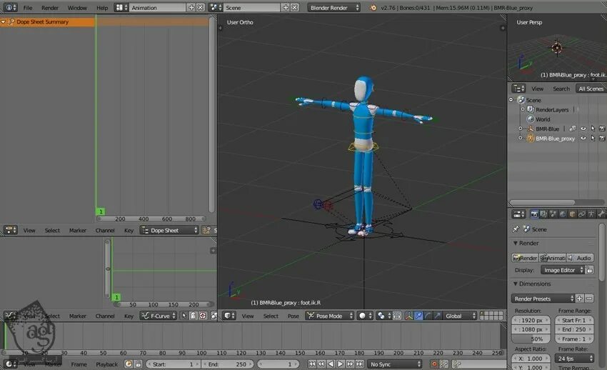
Task: Click the outliner Search menu
Action: 561,89
